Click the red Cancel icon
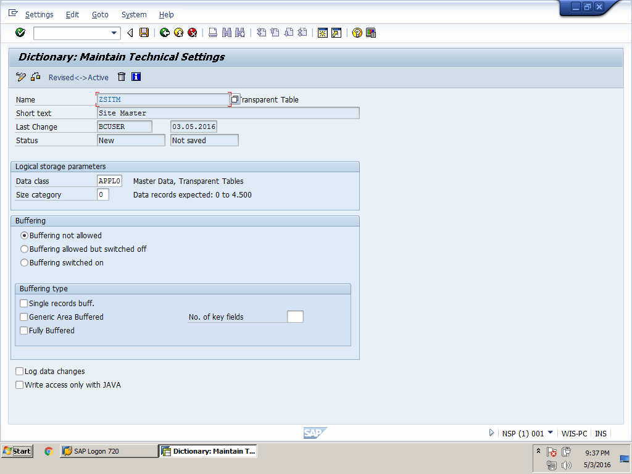This screenshot has width=632, height=474. pos(193,33)
